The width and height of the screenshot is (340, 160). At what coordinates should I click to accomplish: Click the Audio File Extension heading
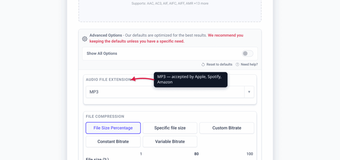[108, 79]
